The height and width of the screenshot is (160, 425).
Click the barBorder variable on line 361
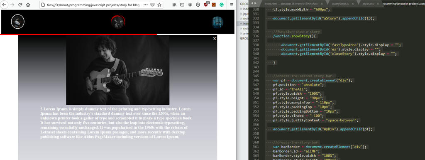tap(290, 147)
